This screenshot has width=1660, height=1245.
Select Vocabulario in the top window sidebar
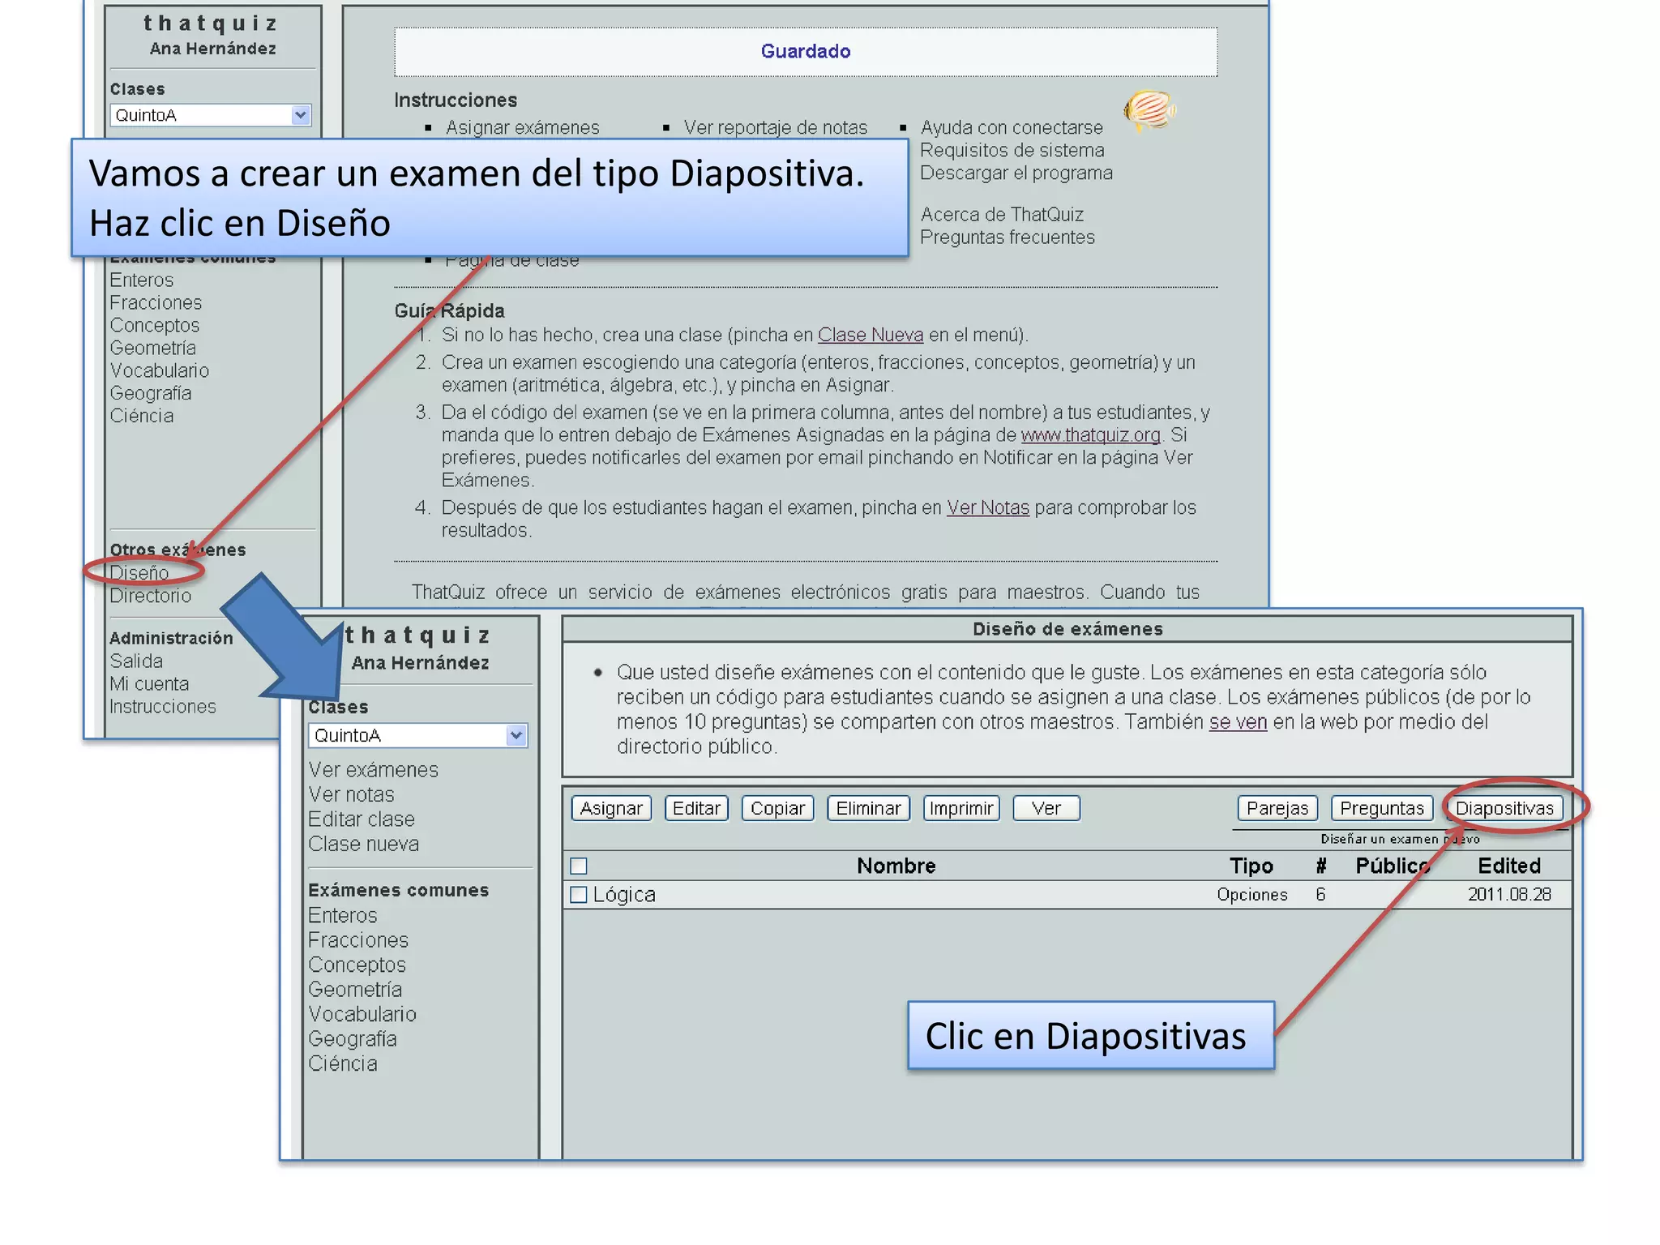(160, 370)
